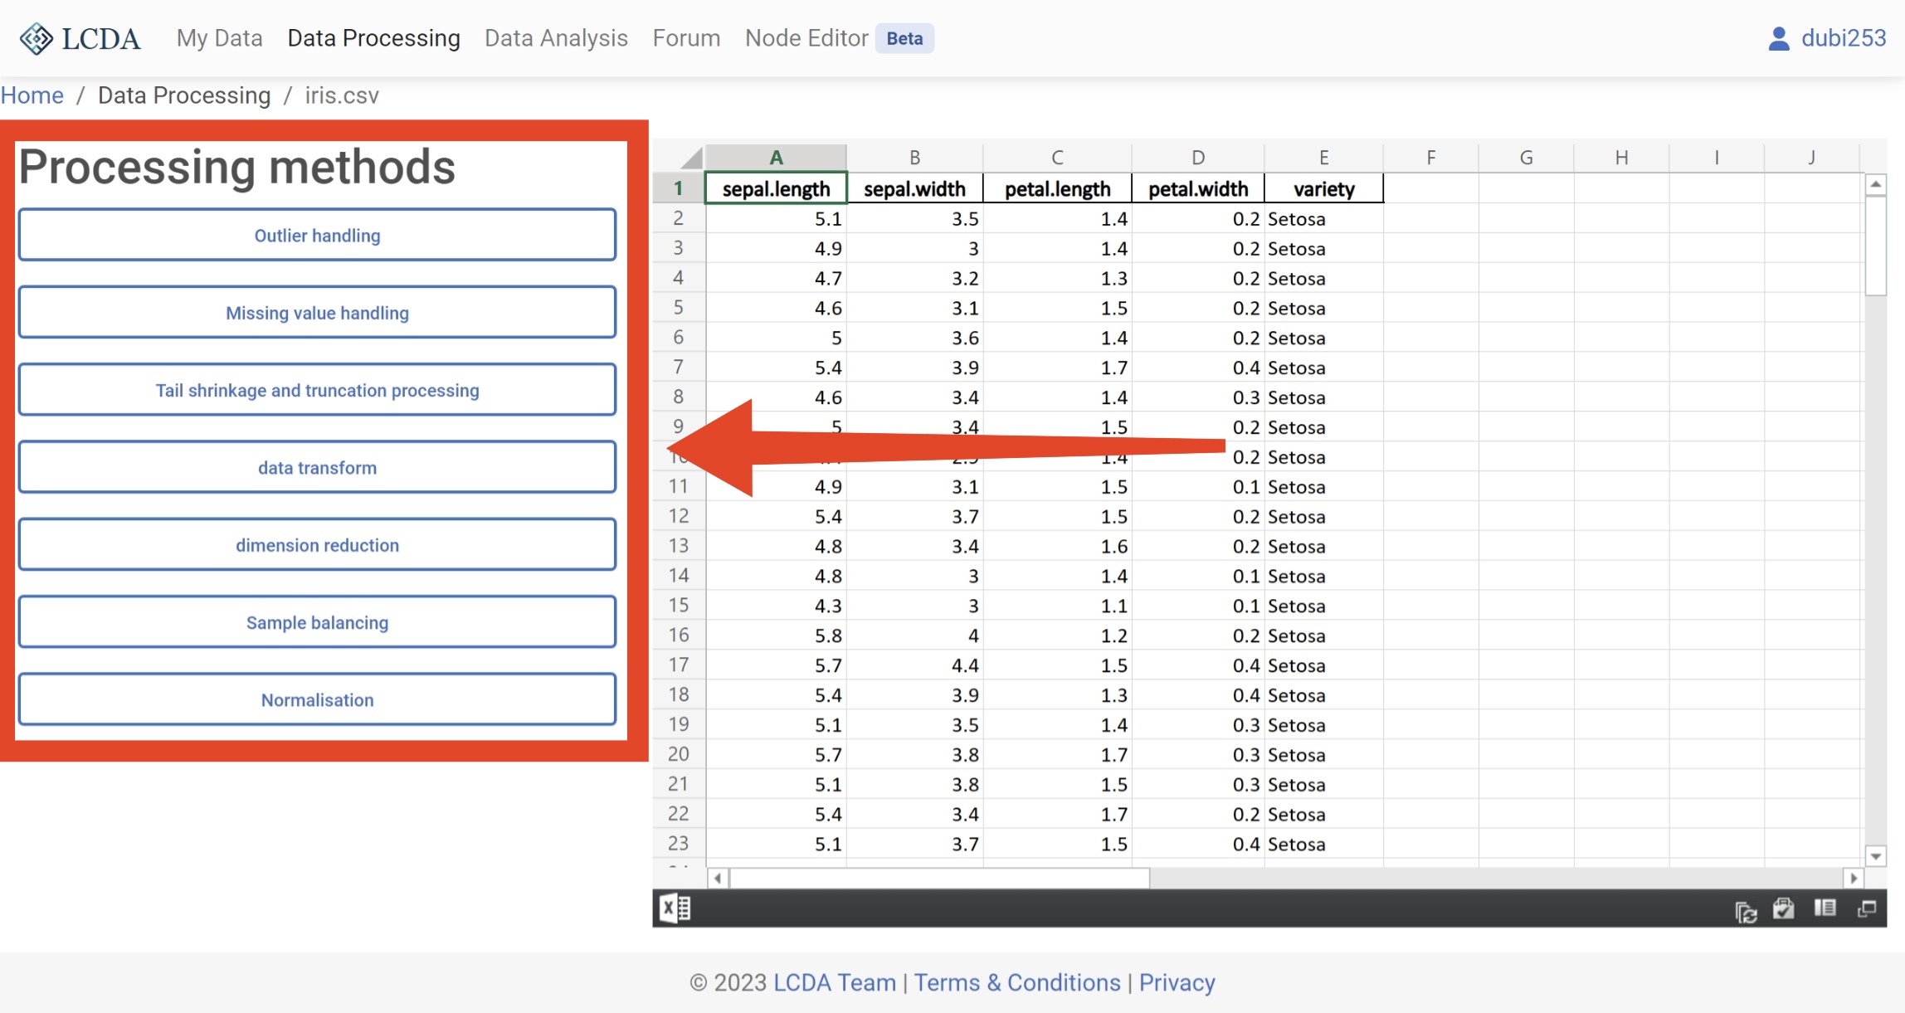The image size is (1905, 1013).
Task: Open the Data Analysis menu
Action: point(556,38)
